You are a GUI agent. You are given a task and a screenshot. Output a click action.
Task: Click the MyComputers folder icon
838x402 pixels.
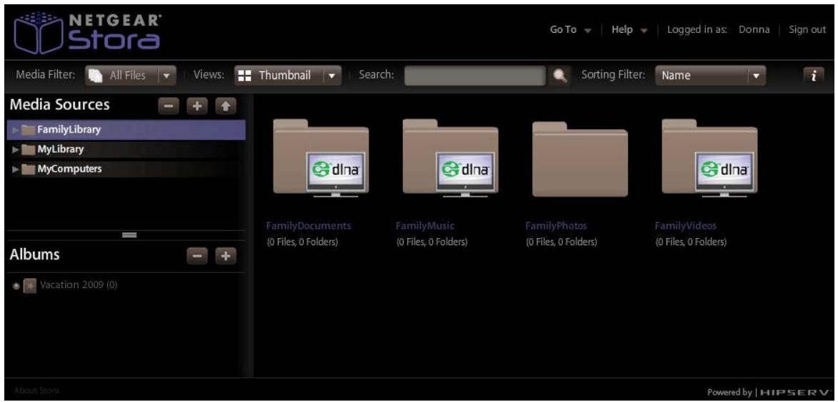click(x=28, y=170)
